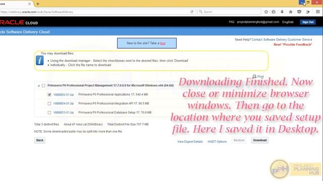Bookmark this page with the star icon
Image resolution: width=323 pixels, height=181 pixels.
click(x=266, y=12)
